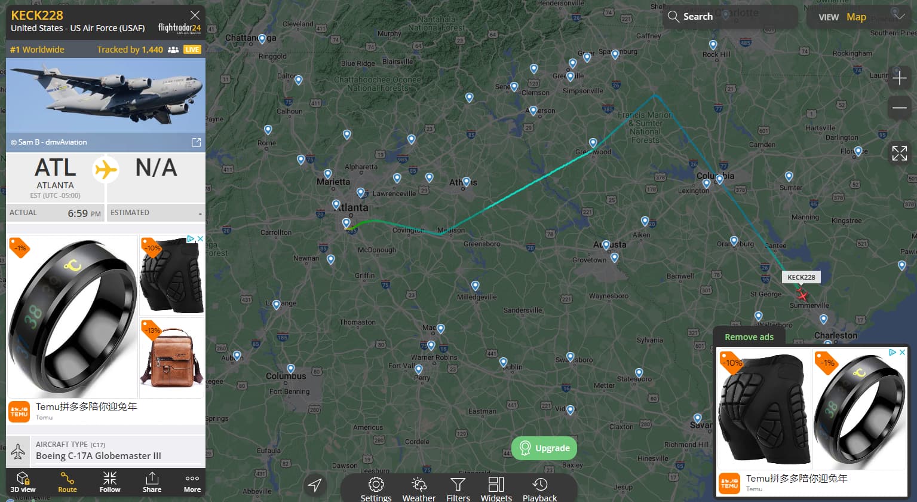This screenshot has height=502, width=917.
Task: Open the 3D view
Action: coord(23,482)
